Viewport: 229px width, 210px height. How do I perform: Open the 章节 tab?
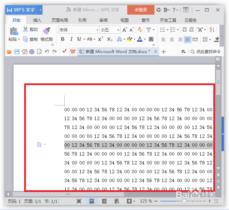point(145,20)
